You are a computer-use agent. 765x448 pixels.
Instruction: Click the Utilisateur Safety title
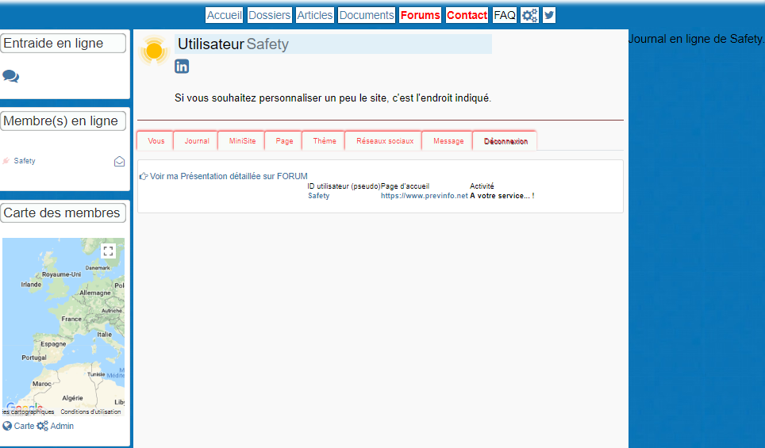click(233, 44)
